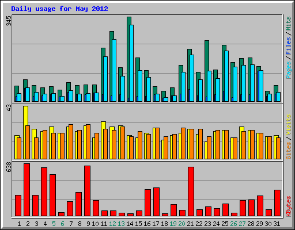Click the Sites legend label
This screenshot has height=230, width=295.
[x=289, y=151]
